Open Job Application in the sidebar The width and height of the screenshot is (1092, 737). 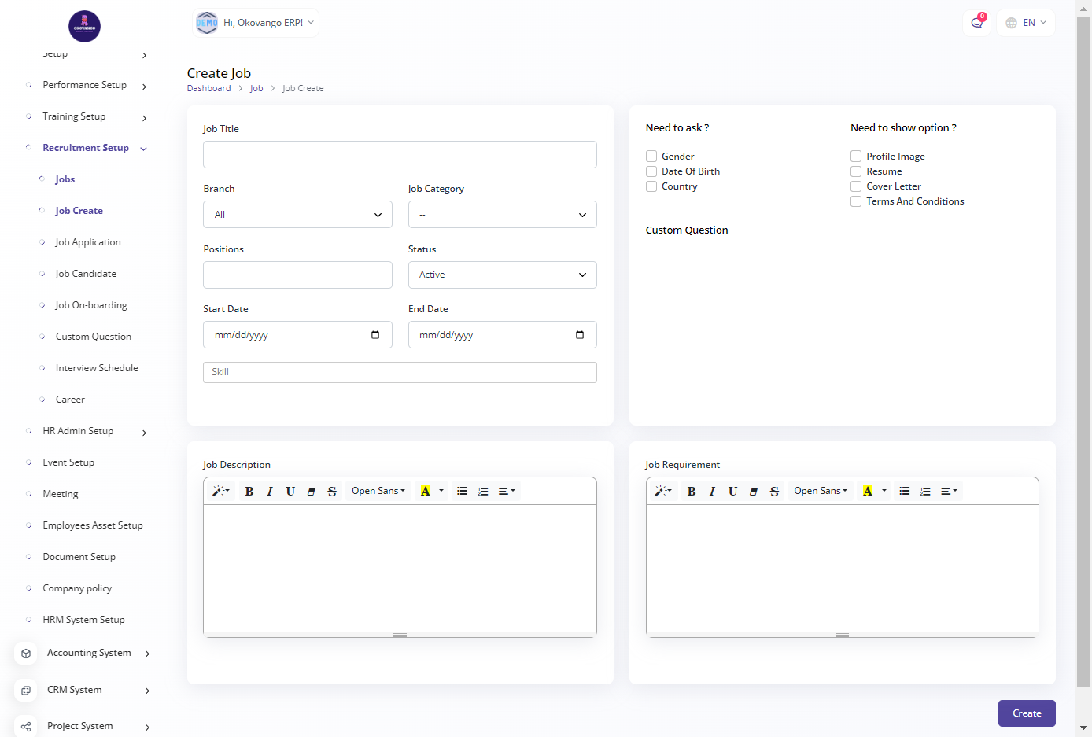coord(88,242)
